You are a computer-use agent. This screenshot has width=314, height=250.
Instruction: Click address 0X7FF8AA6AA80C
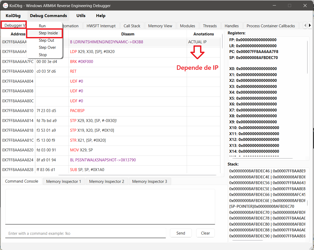click(x=18, y=101)
